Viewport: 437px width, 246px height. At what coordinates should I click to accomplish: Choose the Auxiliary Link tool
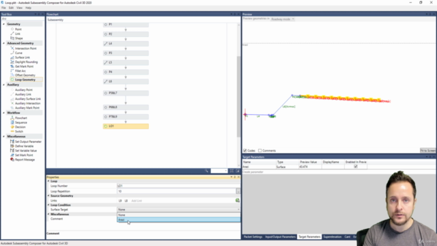point(23,94)
